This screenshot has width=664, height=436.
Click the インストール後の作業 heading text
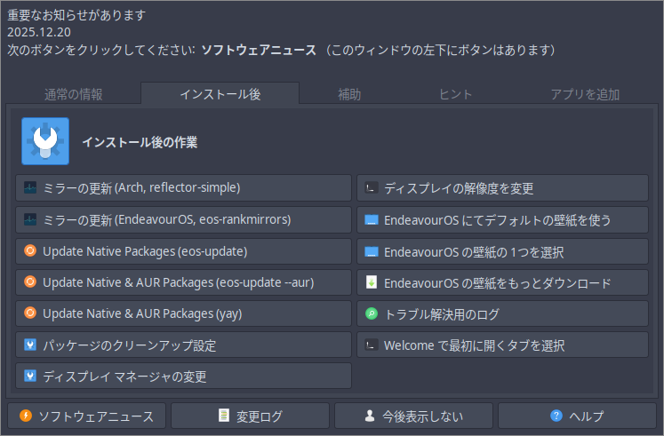pos(140,142)
